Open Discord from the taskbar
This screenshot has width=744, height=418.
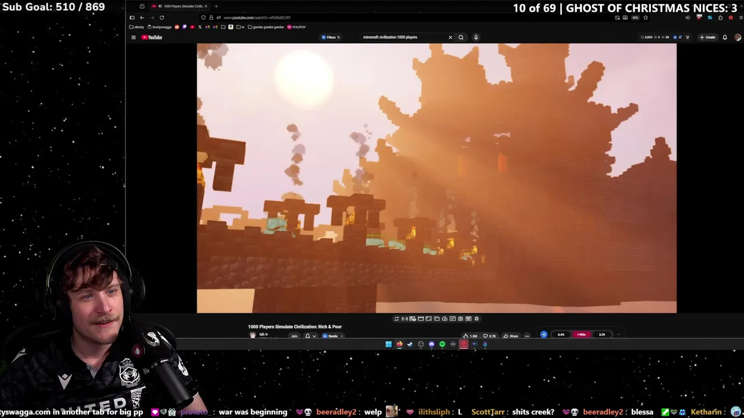pos(431,344)
